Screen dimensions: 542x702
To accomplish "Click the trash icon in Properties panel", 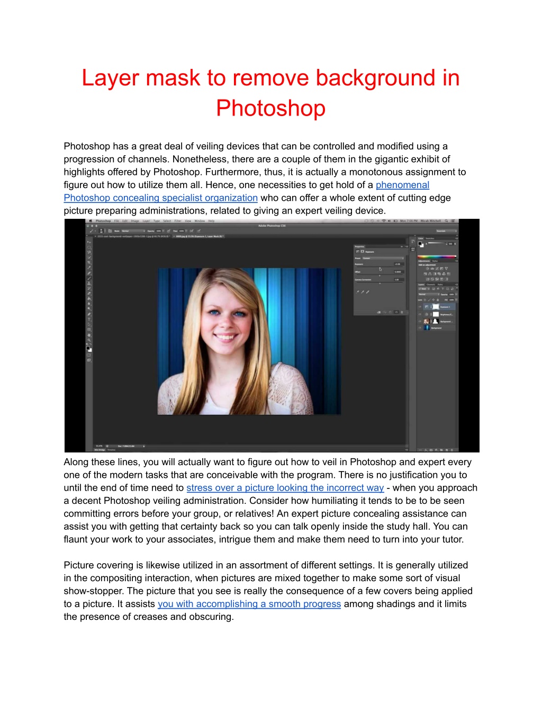I will [x=402, y=312].
